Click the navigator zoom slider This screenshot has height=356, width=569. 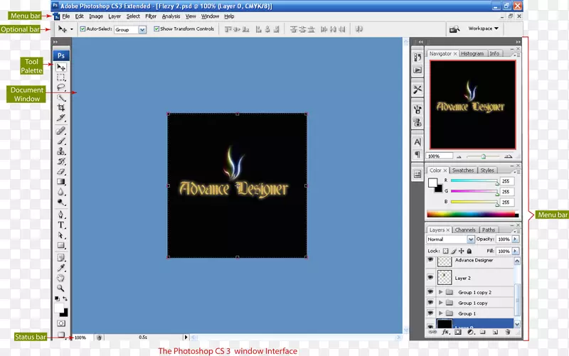point(484,156)
